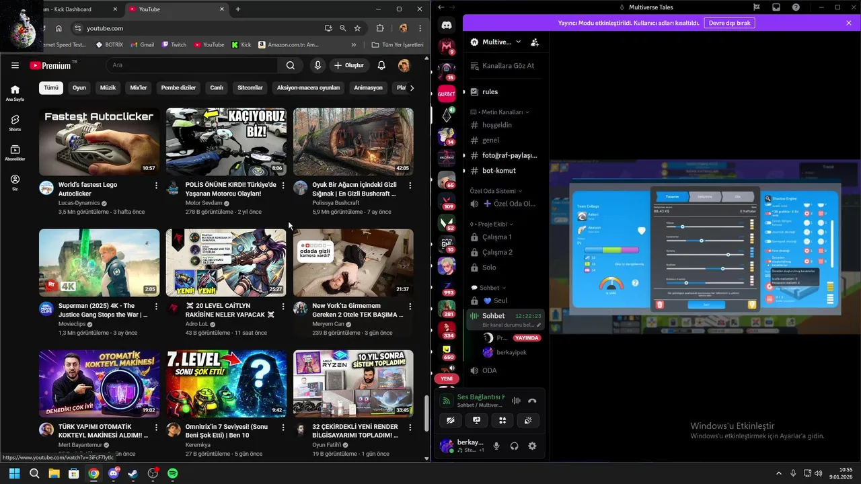Screen dimensions: 861x484
Task: Open YouTube hamburger guide menu
Action: click(15, 65)
